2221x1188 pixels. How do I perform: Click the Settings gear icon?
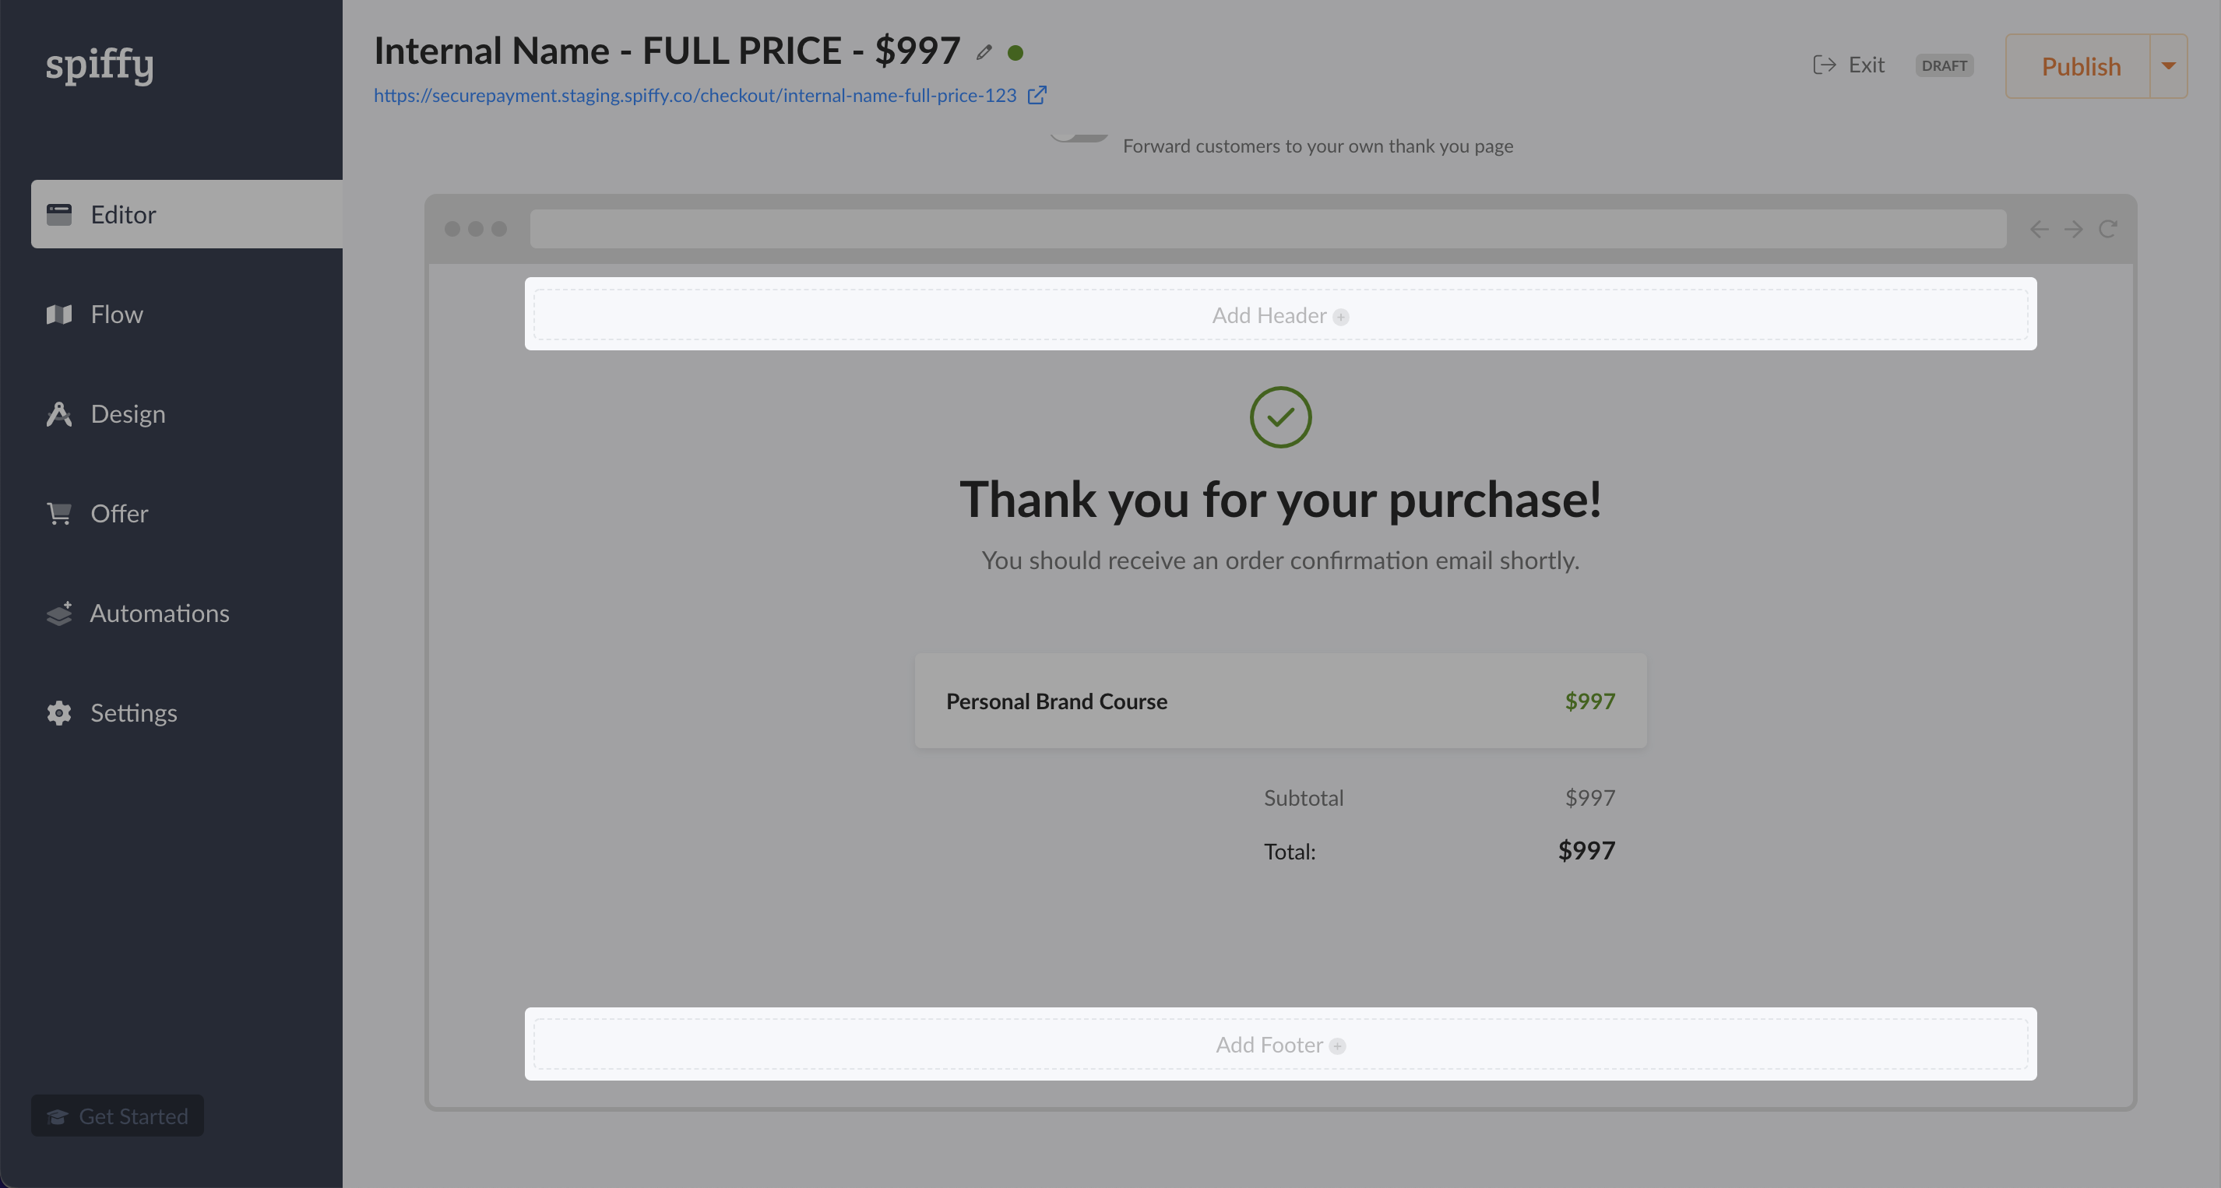[58, 713]
